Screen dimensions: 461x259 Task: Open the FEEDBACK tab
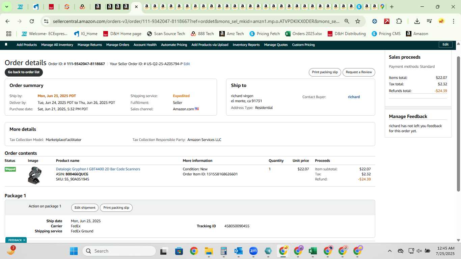(x=15, y=240)
